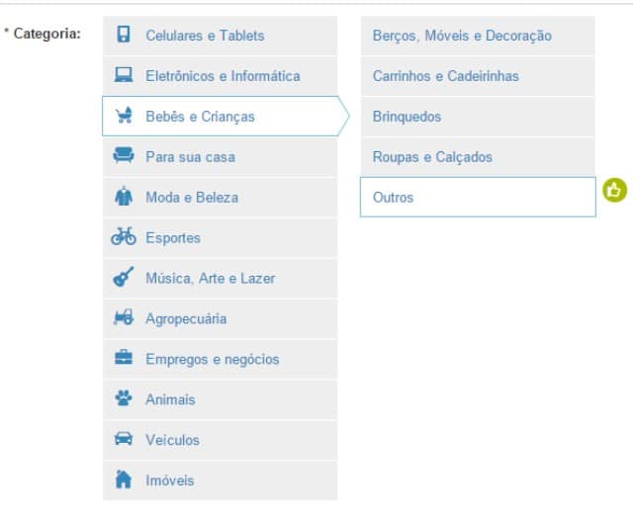The height and width of the screenshot is (515, 633).
Task: Click the baby stroller icon
Action: coord(124,116)
